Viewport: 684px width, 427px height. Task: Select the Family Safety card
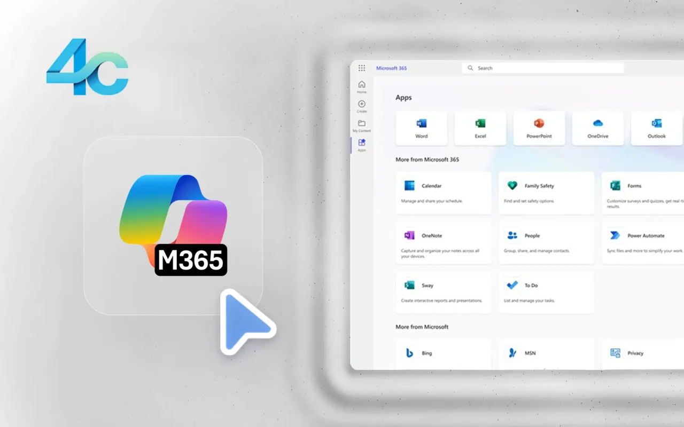[546, 193]
